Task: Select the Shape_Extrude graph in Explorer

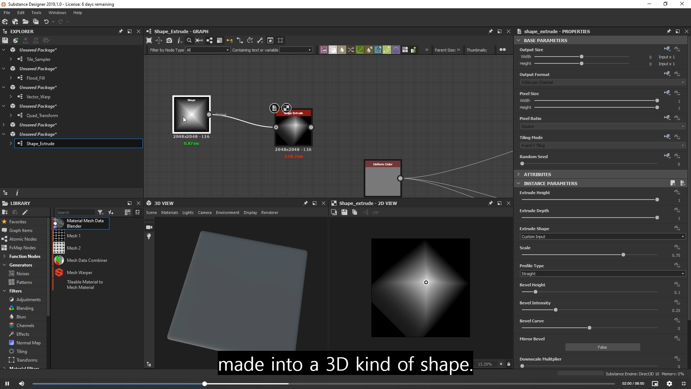Action: click(40, 144)
